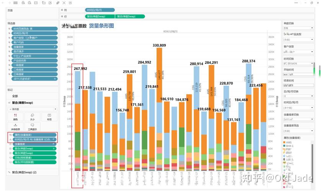
Task: Open the 货量维度切换 dropdown
Action: click(298, 119)
